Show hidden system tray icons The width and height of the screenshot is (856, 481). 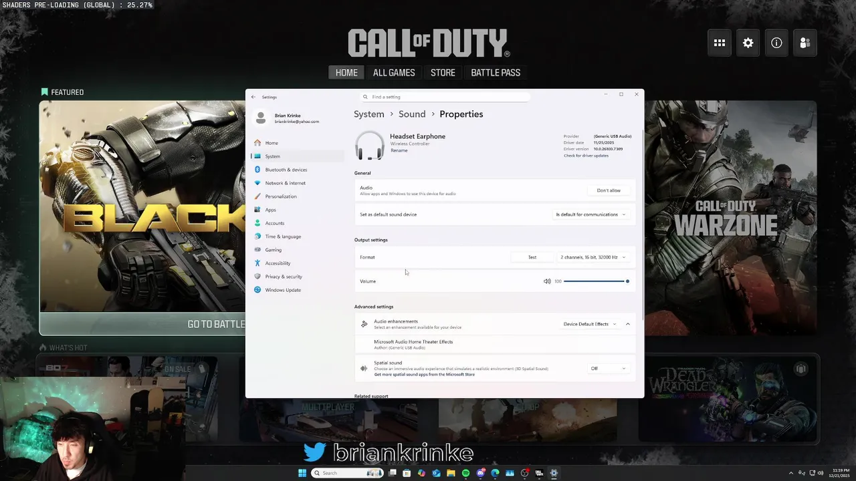pyautogui.click(x=791, y=473)
